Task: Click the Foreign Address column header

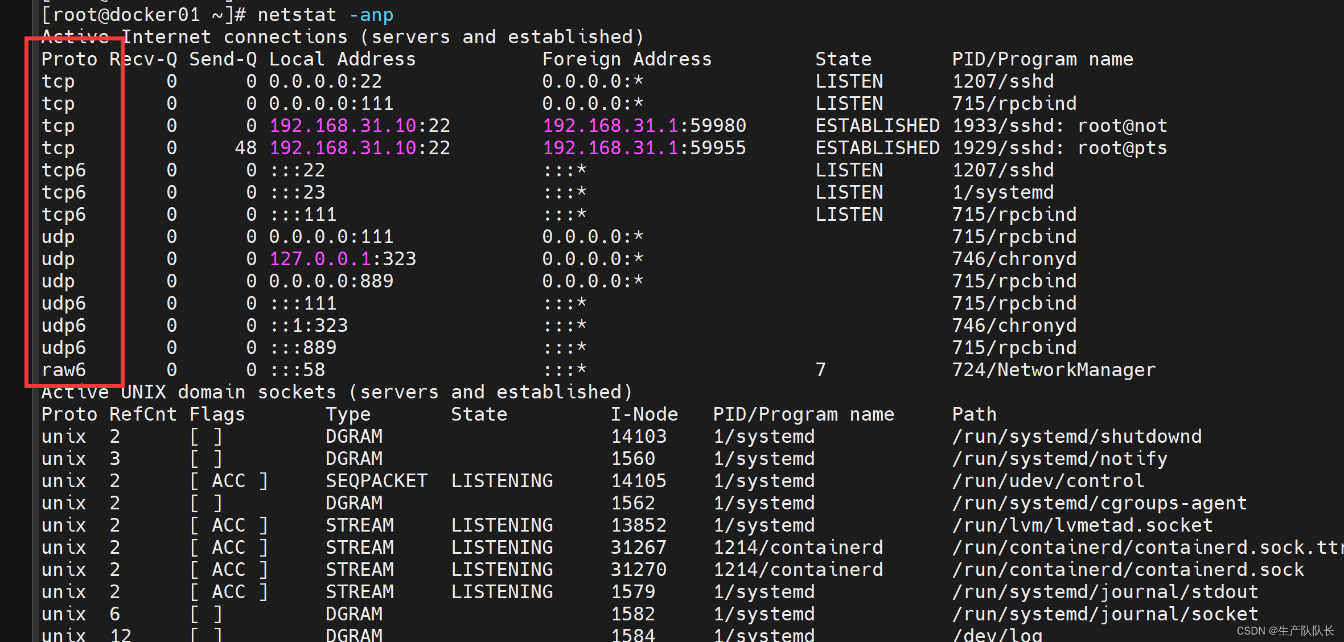Action: point(627,59)
